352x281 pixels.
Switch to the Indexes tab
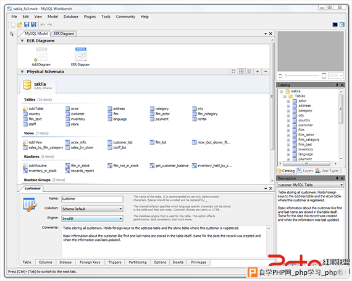coord(65,262)
